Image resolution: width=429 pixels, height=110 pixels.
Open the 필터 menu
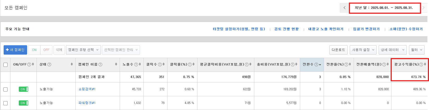(417, 50)
